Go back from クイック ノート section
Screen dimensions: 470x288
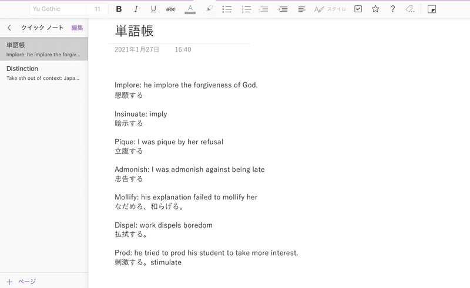pos(9,28)
